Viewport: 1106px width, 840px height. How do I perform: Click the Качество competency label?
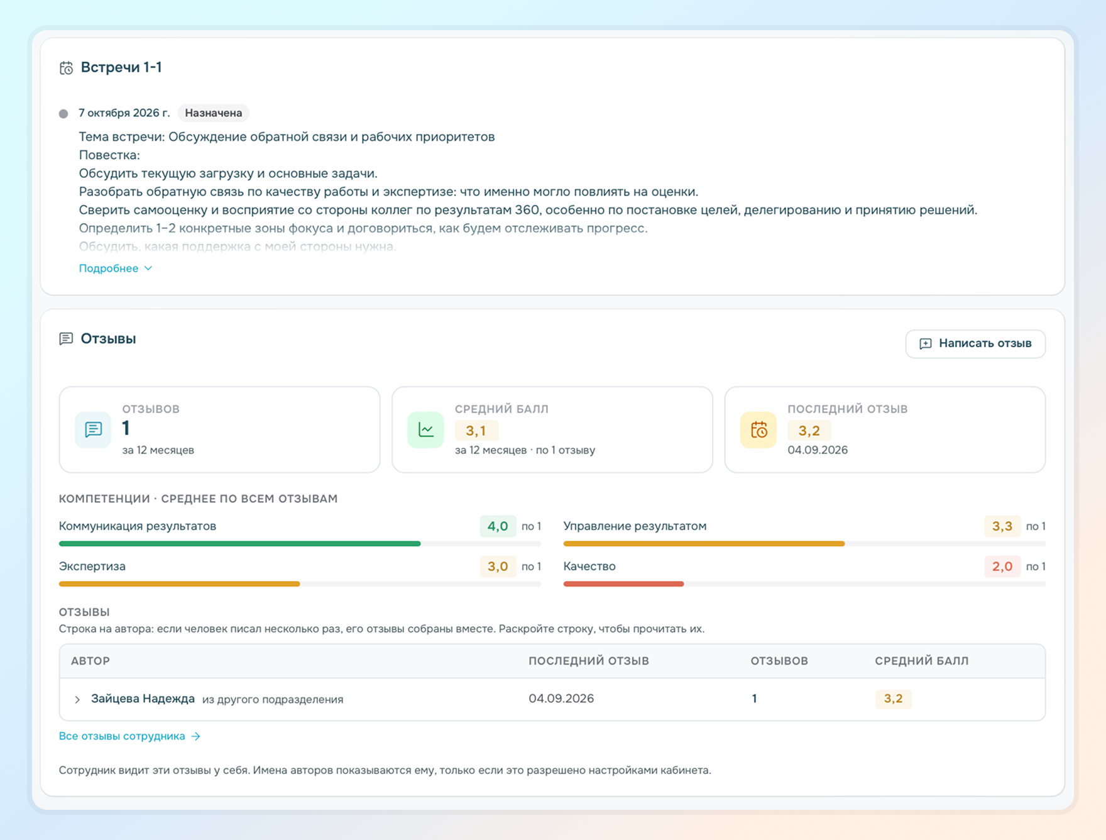tap(589, 566)
